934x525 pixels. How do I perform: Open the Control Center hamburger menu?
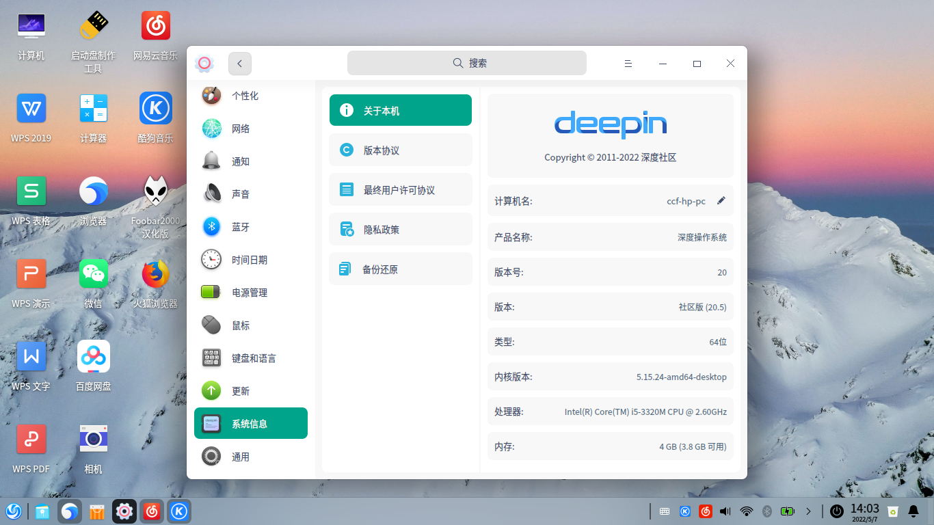pyautogui.click(x=628, y=63)
